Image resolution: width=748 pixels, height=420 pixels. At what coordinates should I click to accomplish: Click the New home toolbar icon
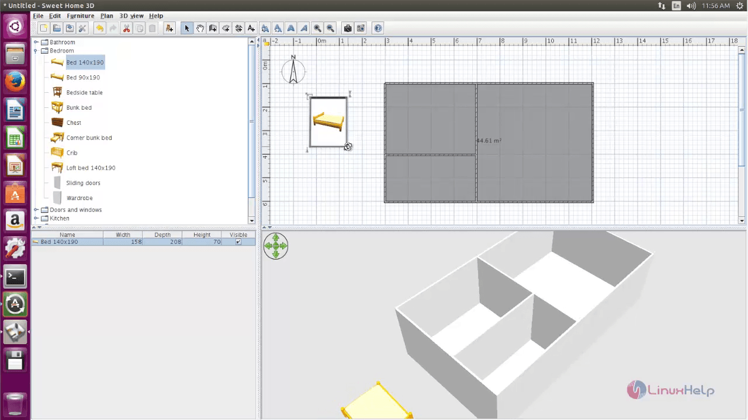click(x=44, y=28)
